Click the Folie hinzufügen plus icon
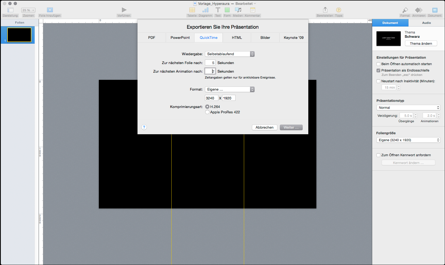Image resolution: width=445 pixels, height=265 pixels. click(50, 10)
